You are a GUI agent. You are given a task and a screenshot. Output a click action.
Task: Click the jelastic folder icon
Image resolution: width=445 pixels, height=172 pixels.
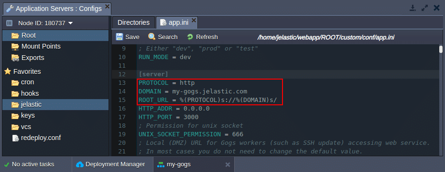(x=15, y=105)
